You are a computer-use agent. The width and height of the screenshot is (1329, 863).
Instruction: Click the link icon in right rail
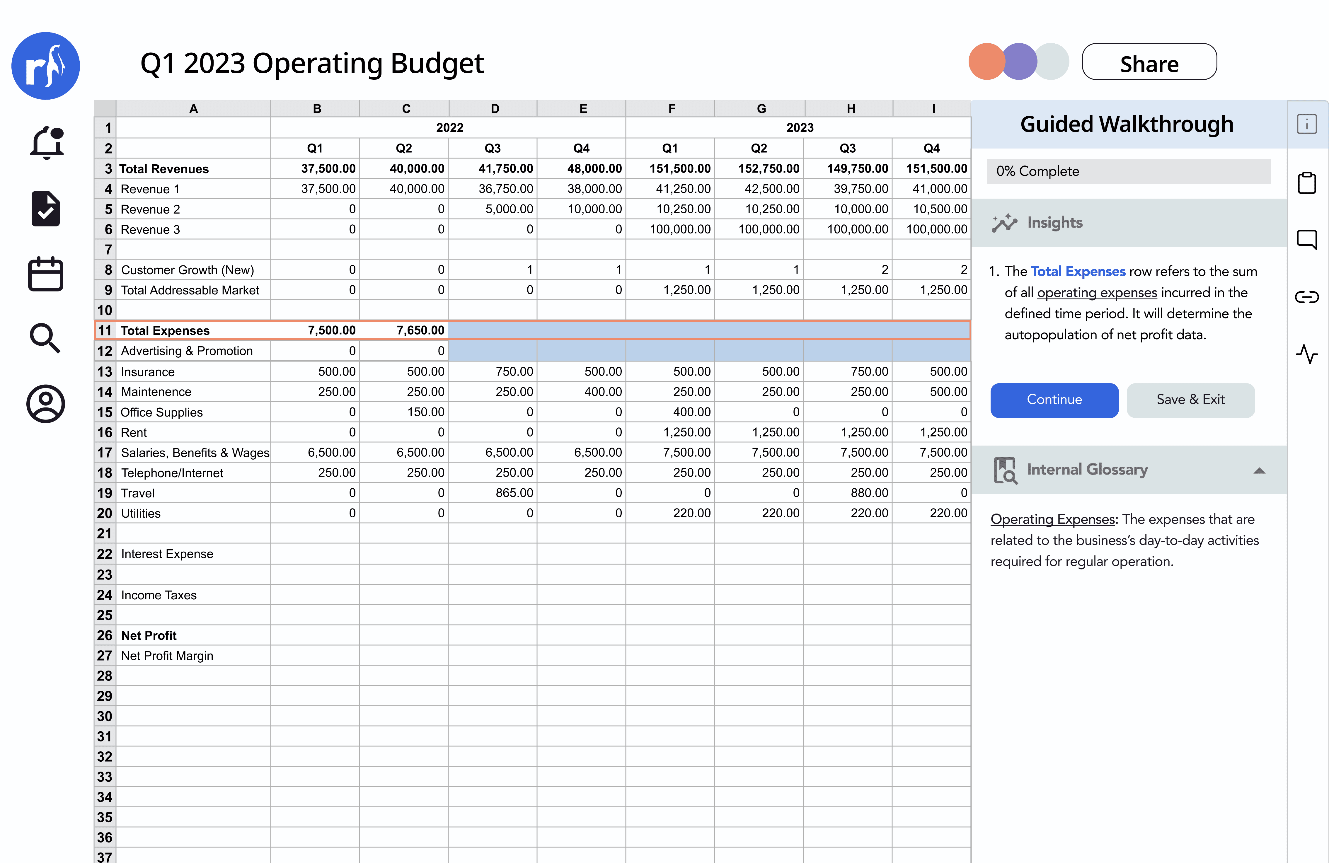[x=1307, y=297]
